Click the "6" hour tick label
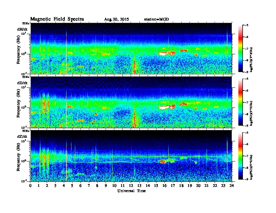Screen dimensions: 276x213 tap(80, 186)
